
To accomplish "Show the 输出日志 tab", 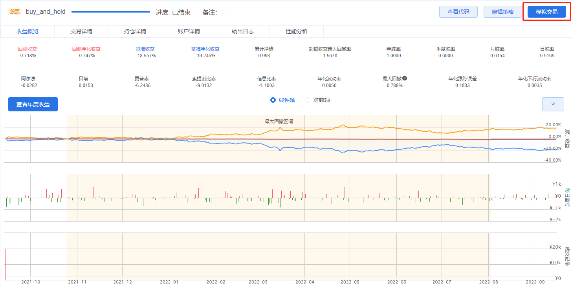I will coord(243,31).
